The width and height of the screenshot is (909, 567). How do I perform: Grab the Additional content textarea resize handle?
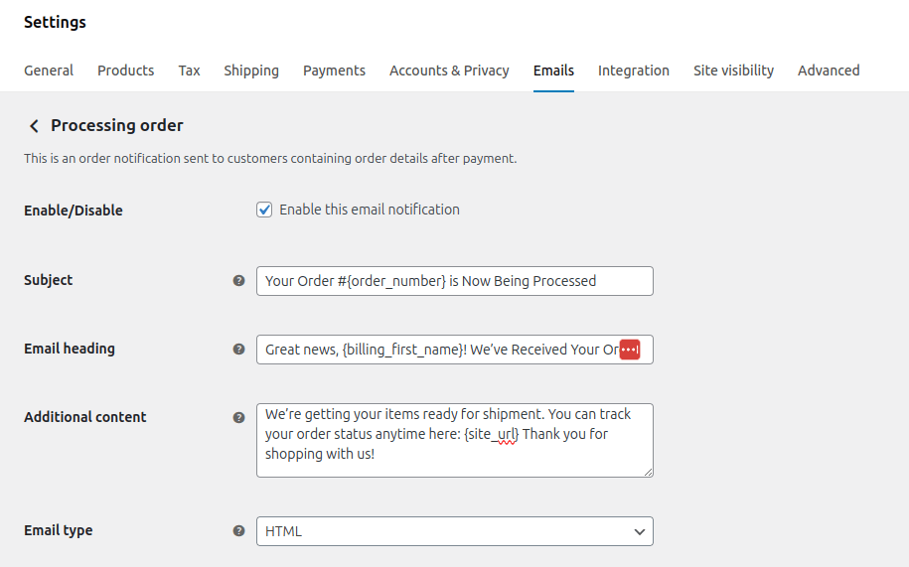tap(648, 472)
